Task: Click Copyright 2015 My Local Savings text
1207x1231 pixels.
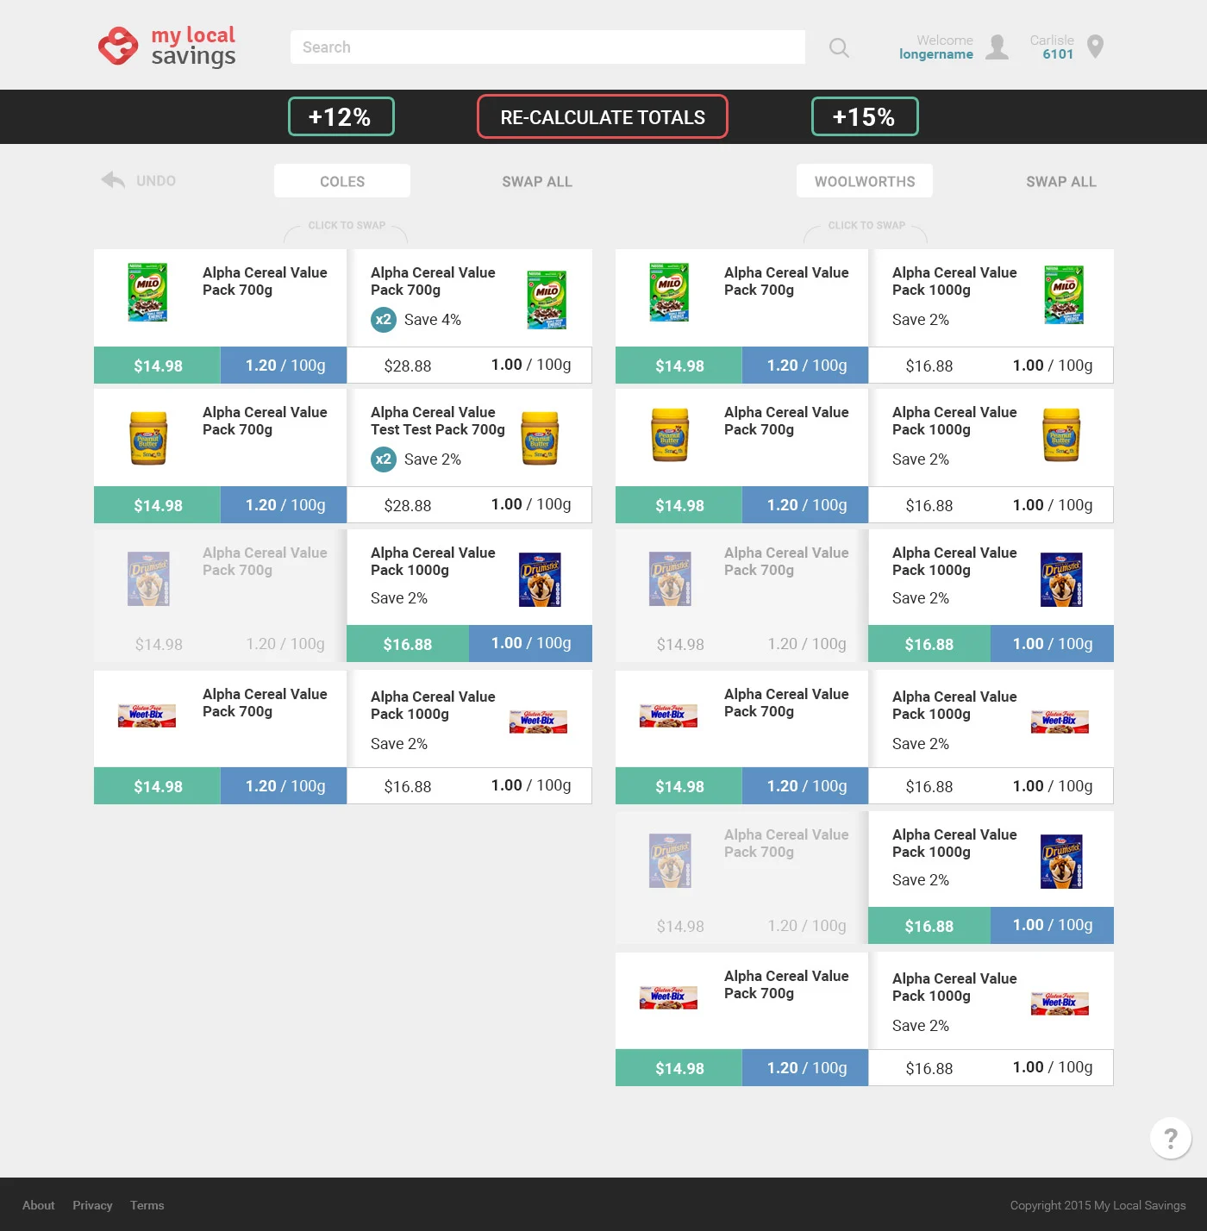Action: coord(1098,1205)
